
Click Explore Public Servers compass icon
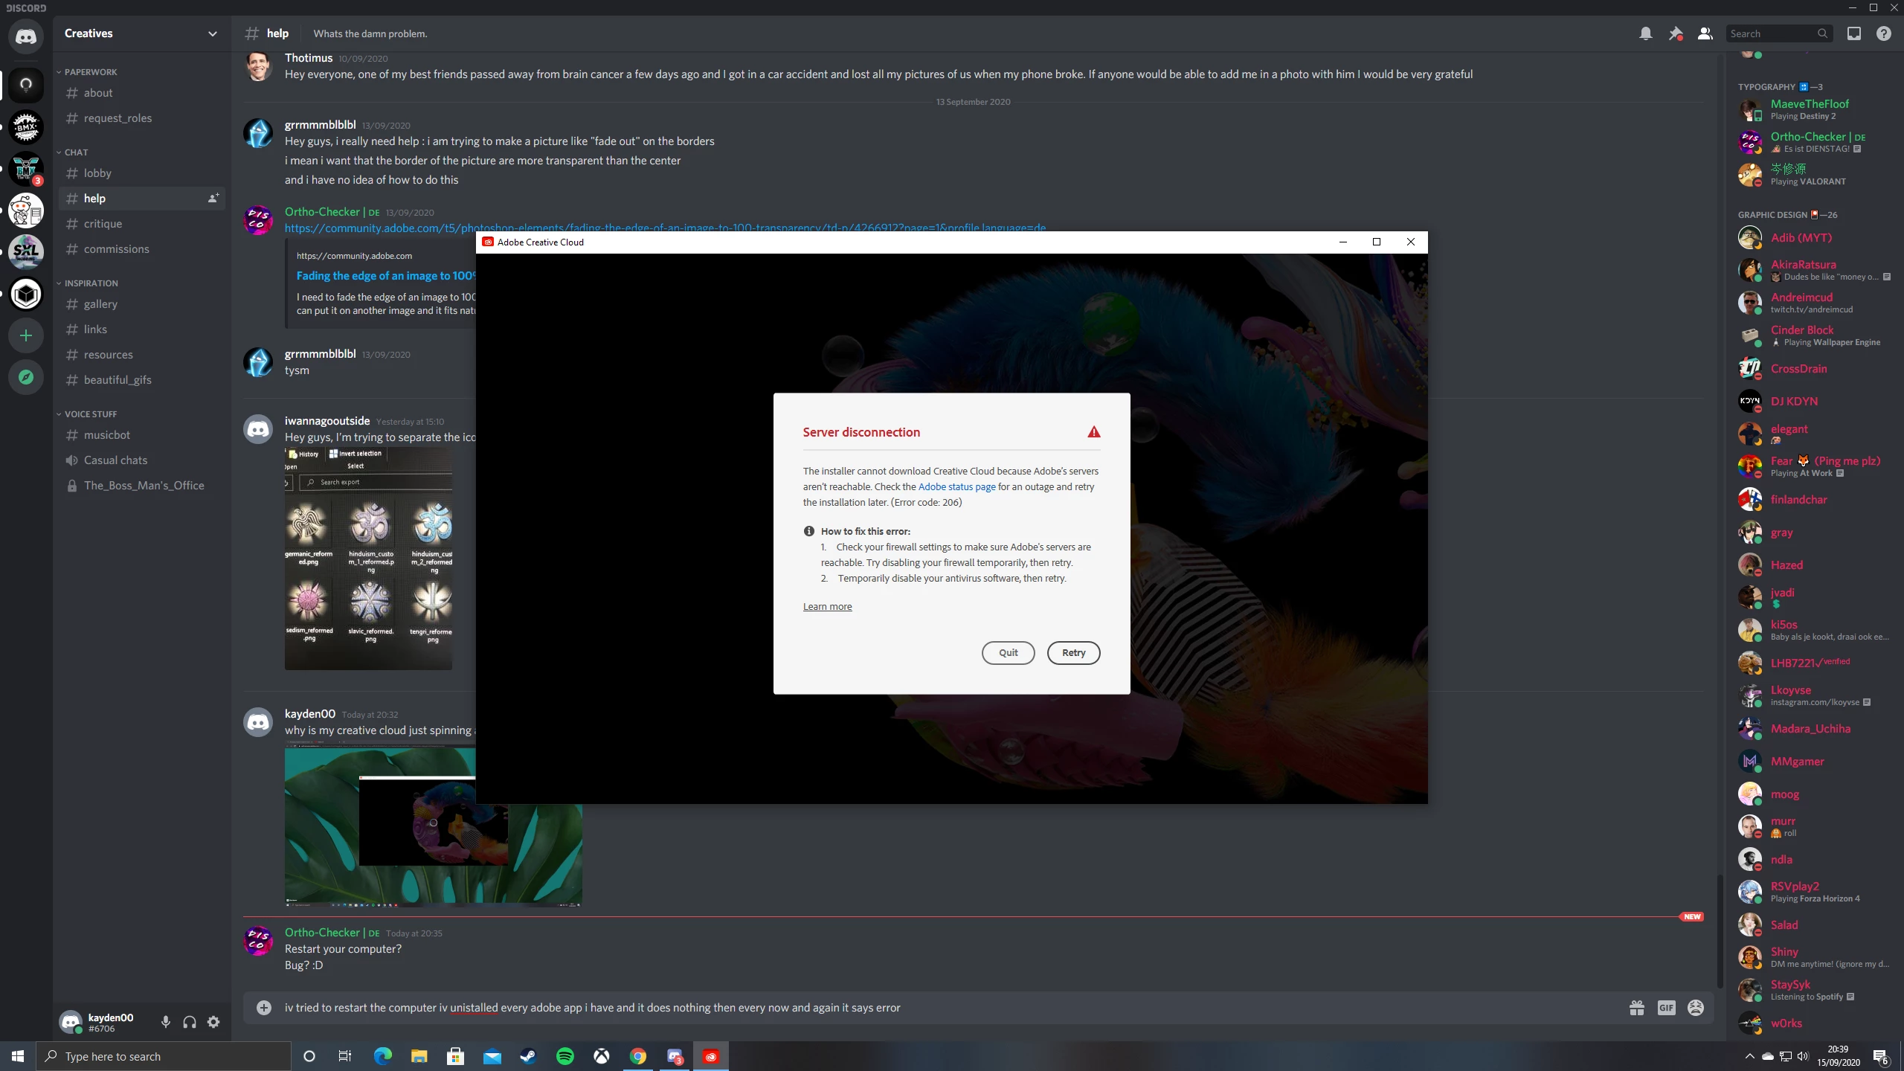(26, 377)
